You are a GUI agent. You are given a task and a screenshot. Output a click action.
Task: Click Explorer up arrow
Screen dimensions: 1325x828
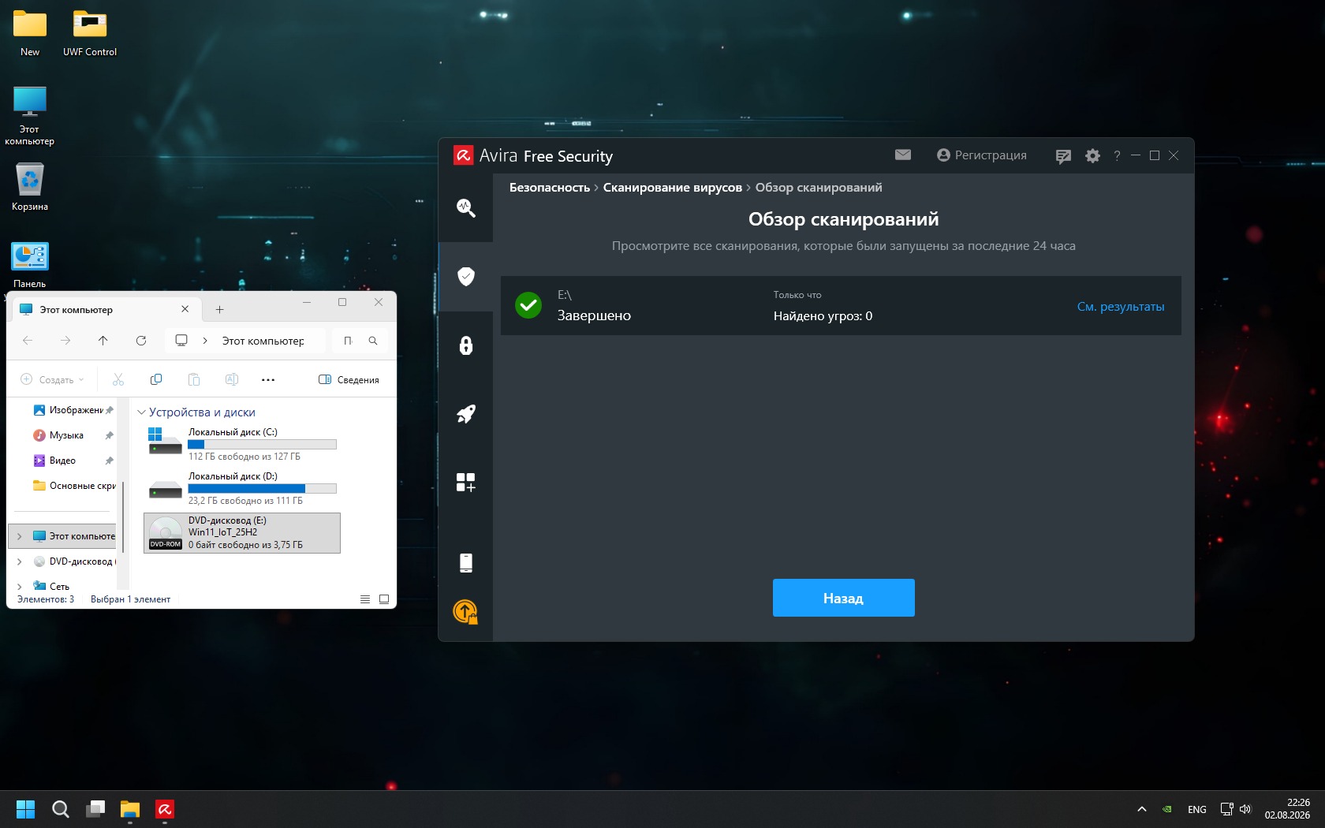103,341
